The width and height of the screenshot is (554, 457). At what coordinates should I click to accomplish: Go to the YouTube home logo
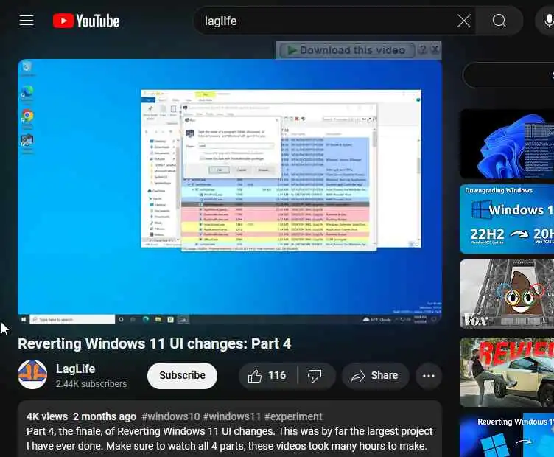86,21
